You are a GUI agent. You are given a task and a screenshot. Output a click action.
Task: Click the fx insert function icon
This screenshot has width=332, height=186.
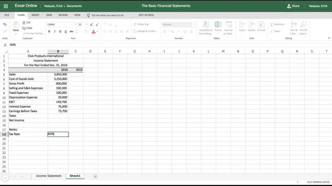(5, 45)
